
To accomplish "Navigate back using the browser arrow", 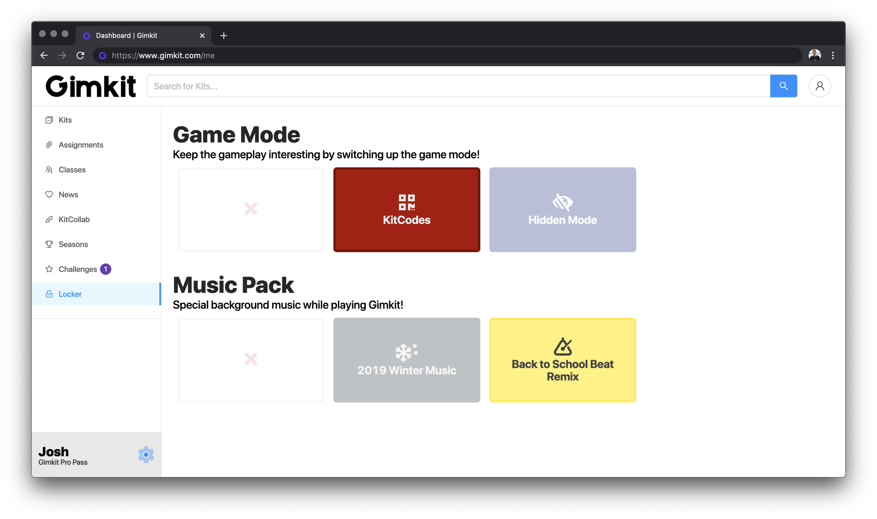I will tap(44, 55).
